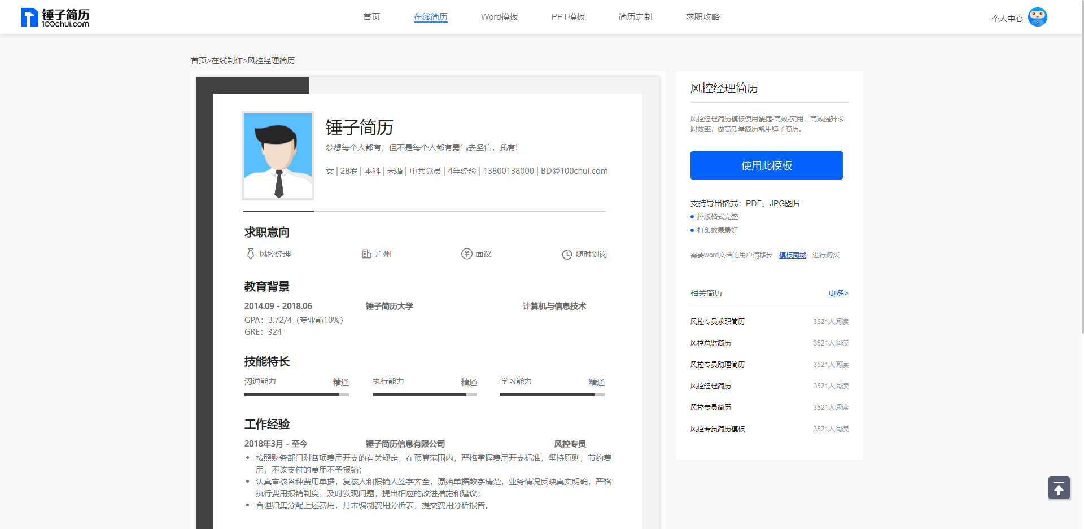Image resolution: width=1084 pixels, height=529 pixels.
Task: Click the BD@100chui.com email text
Action: point(574,171)
